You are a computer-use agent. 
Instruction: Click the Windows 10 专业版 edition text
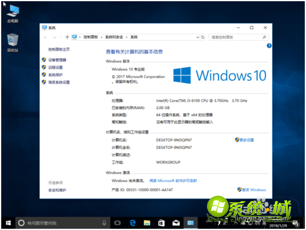point(128,69)
